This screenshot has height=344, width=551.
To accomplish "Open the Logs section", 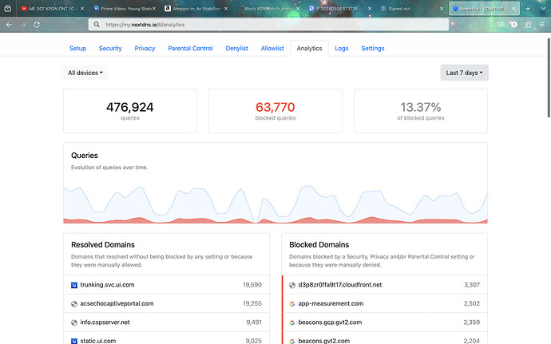I will (342, 48).
